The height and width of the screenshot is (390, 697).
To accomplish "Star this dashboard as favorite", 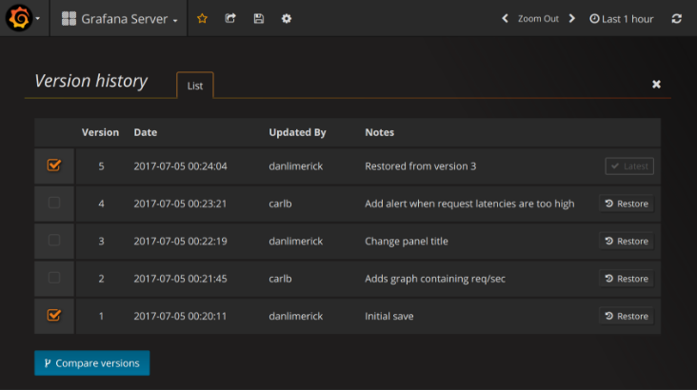I will [x=202, y=18].
